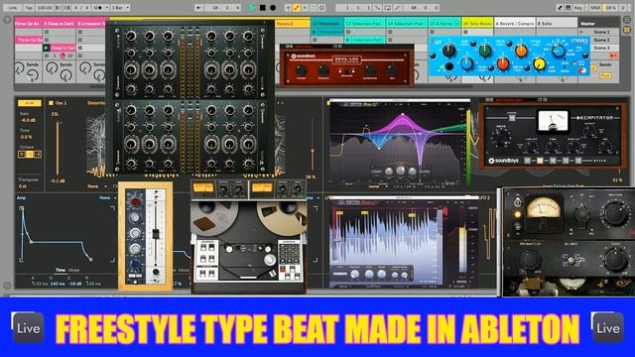Screen dimensions: 635x357
Task: Select the Vocals 2 track header
Action: (x=293, y=24)
